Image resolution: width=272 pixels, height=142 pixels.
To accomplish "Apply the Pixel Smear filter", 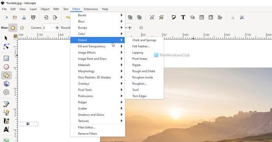I will [144, 59].
